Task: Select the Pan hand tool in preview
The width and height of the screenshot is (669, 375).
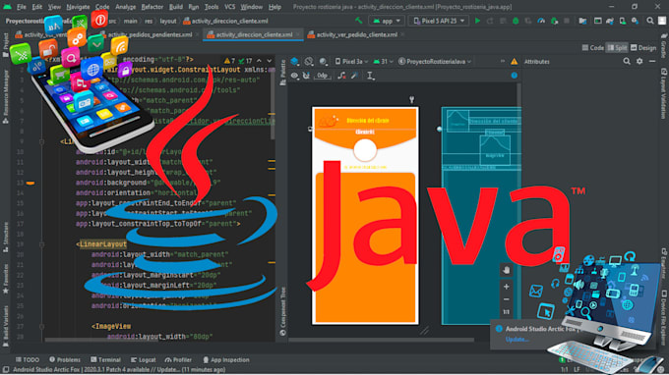Action: coord(507,270)
